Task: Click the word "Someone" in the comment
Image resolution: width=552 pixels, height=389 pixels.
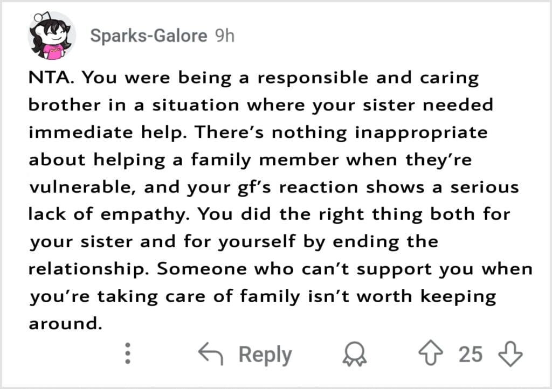Action: click(x=202, y=269)
